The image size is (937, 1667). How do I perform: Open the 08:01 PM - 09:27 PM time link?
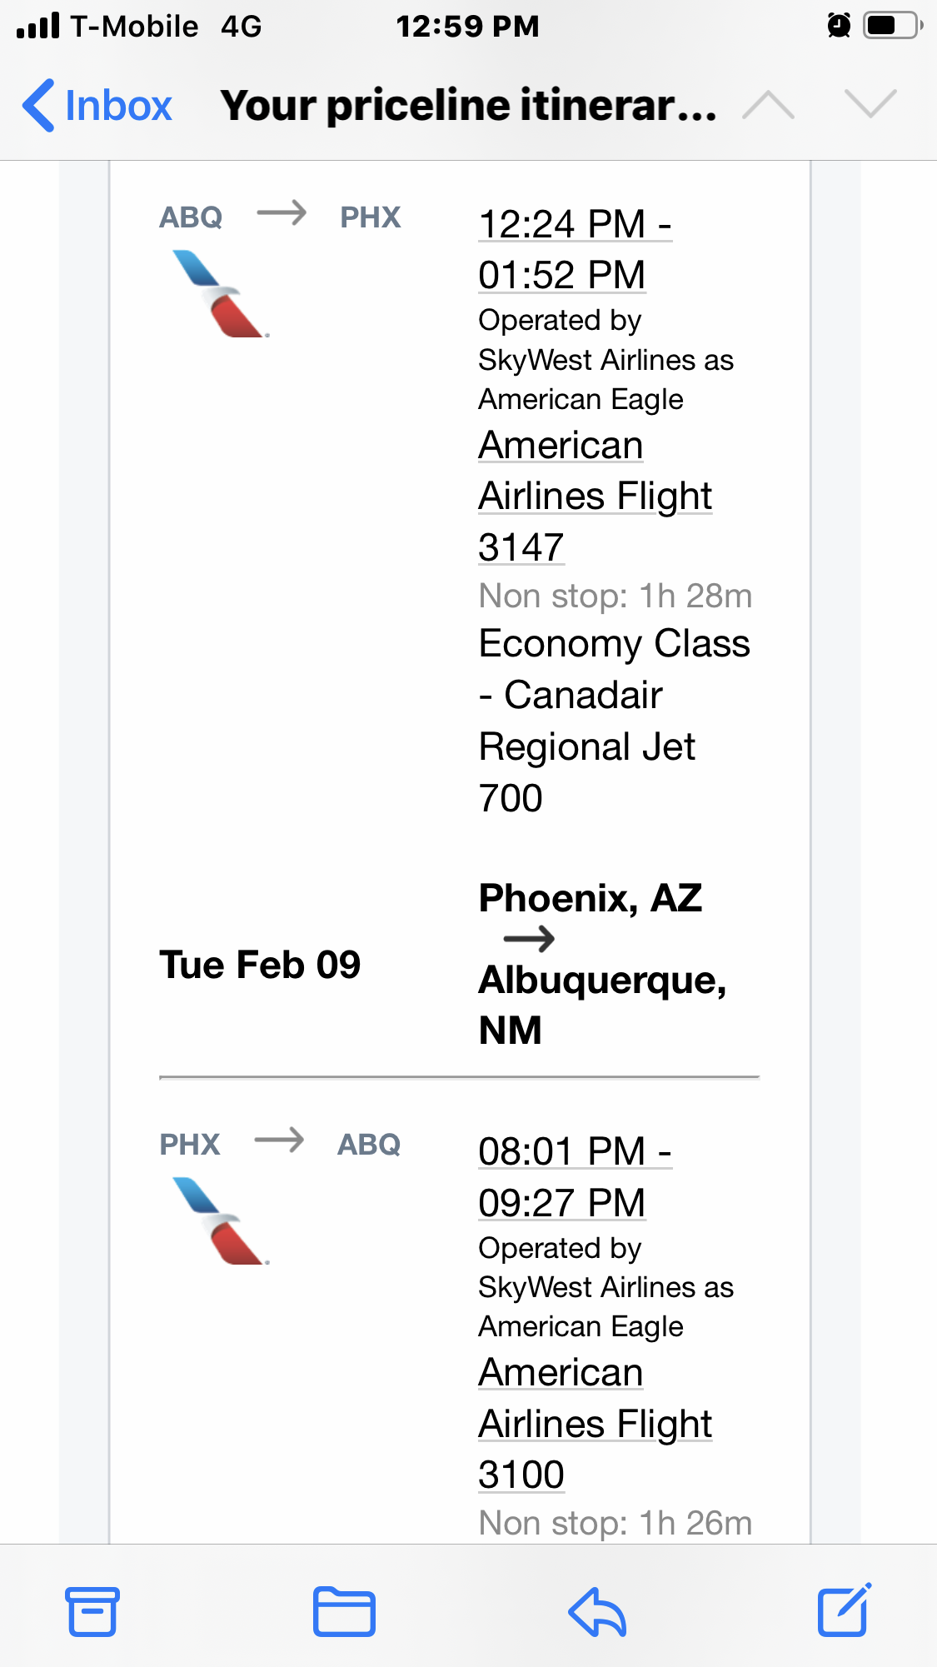point(575,1176)
